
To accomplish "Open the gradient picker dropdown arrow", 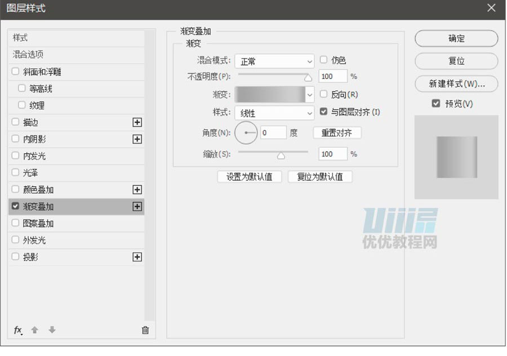I will [x=309, y=95].
